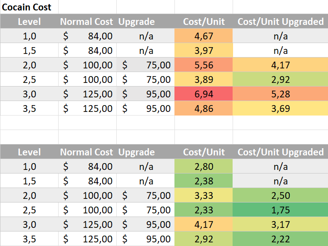Select the bottom table's 'Normal Cost' header
Image resolution: width=328 pixels, height=246 pixels.
[87, 152]
